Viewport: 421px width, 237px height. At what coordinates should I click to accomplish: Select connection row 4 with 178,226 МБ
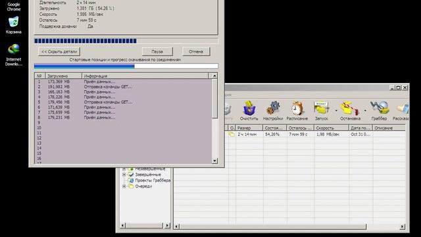point(123,97)
